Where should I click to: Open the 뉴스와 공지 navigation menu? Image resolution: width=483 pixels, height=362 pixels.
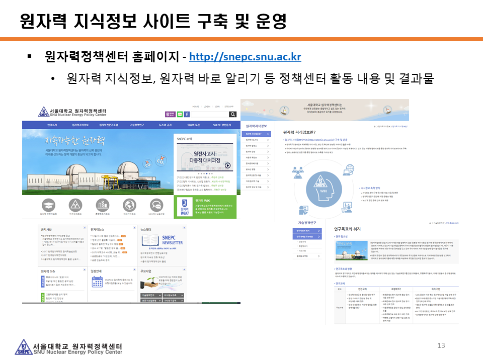pos(165,125)
